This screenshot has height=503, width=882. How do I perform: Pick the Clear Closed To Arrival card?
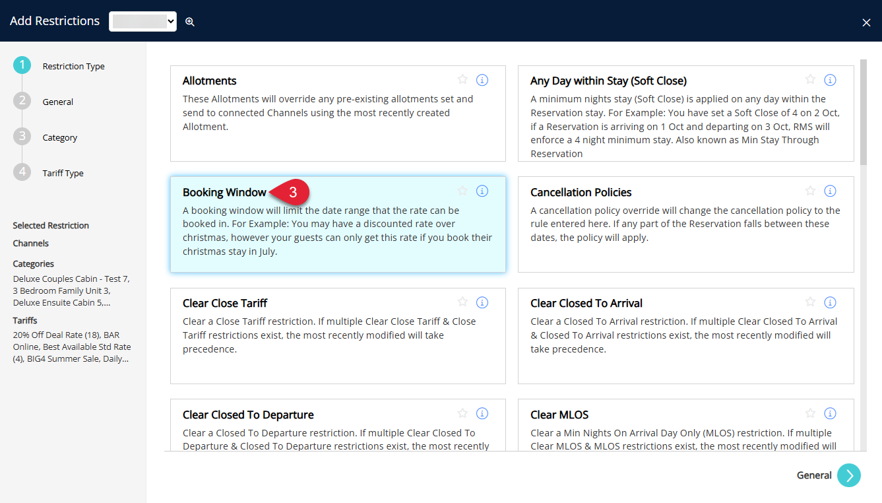686,336
